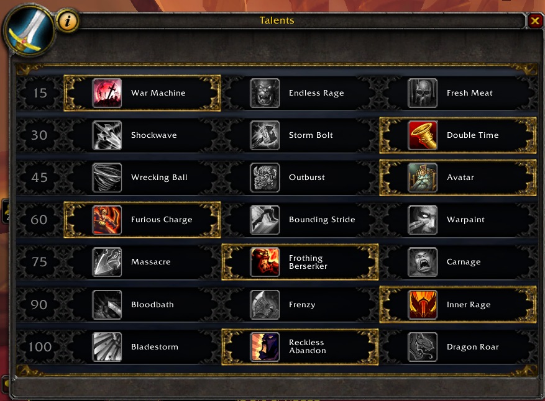This screenshot has width=545, height=401.
Task: Select the Shockwave talent icon
Action: 107,135
